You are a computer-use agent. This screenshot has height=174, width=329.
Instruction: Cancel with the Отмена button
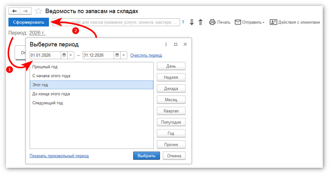[174, 156]
